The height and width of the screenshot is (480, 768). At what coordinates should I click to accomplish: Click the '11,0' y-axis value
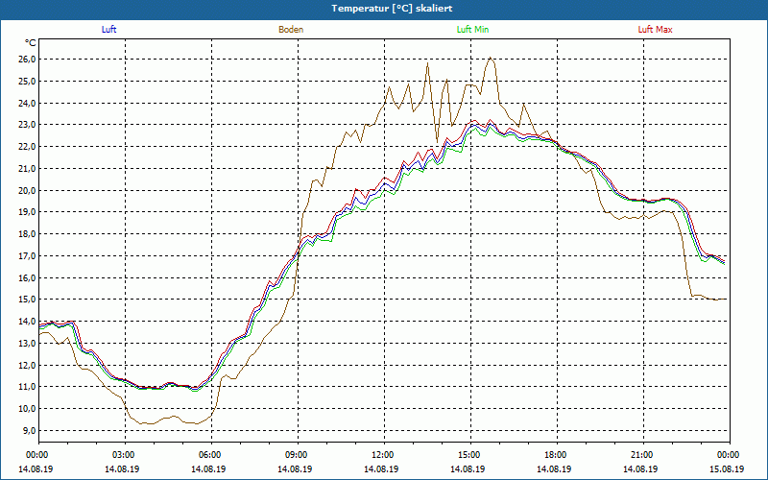[x=27, y=387]
